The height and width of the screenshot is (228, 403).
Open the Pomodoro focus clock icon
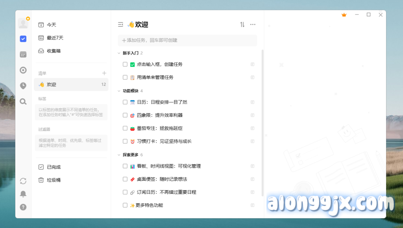tap(23, 86)
